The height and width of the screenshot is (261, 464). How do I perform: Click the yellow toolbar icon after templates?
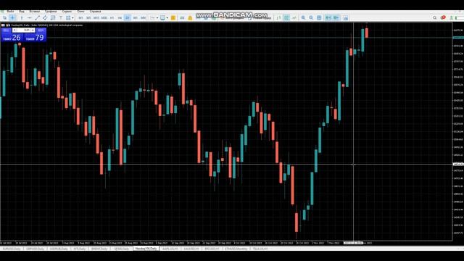(173, 18)
